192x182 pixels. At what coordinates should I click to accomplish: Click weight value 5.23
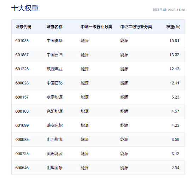tap(175, 97)
